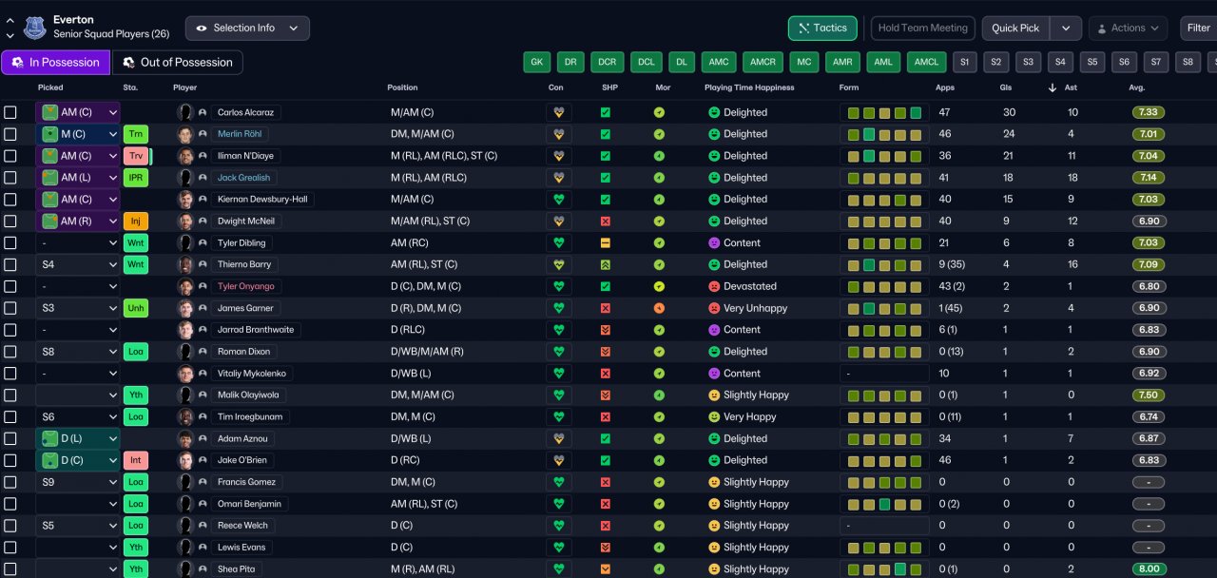Tick the checkbox for Merlin Röhl

pos(10,134)
